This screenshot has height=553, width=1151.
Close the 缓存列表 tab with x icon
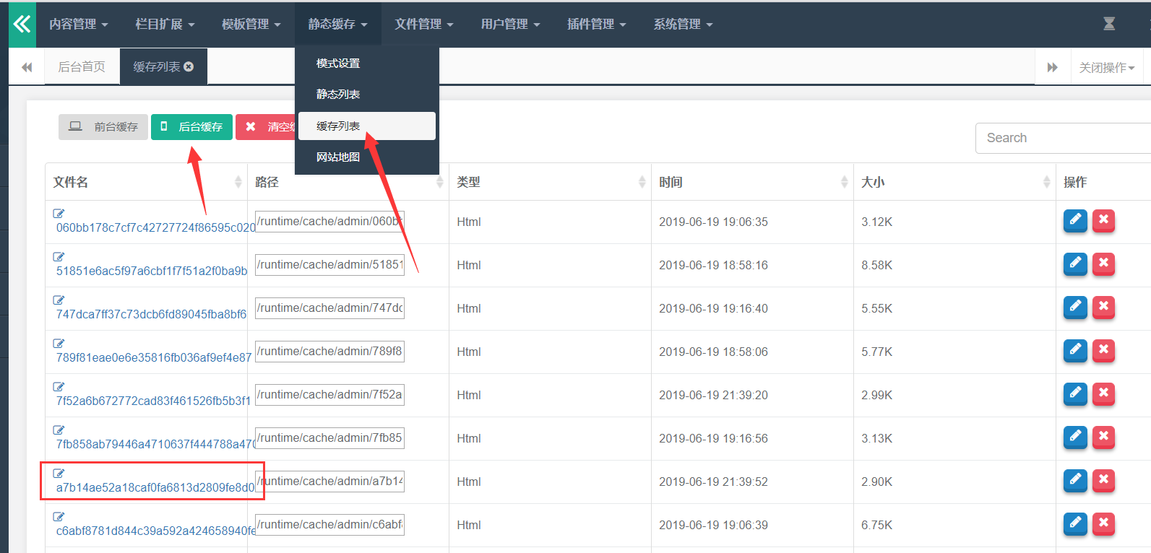click(x=189, y=66)
